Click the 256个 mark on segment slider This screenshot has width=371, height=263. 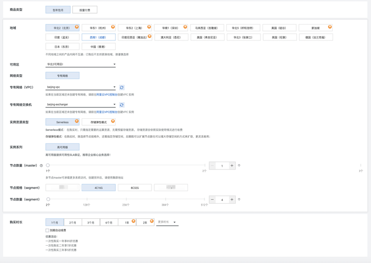pyautogui.click(x=126, y=199)
